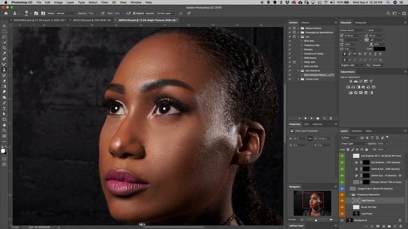Switch to the Channels tab
408x229 pixels.
tap(356, 131)
